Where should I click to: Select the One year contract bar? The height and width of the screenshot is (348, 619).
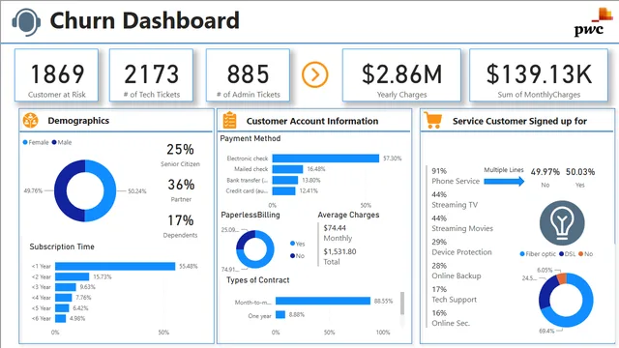(x=280, y=314)
